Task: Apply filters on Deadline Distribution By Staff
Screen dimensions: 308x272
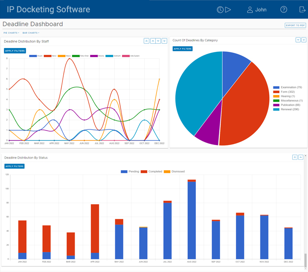Action: 15,51
